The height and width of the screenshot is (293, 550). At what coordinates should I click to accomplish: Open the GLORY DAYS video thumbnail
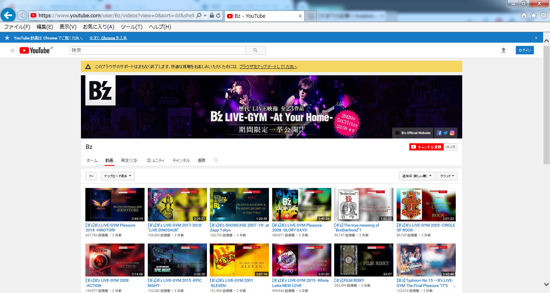coord(302,204)
